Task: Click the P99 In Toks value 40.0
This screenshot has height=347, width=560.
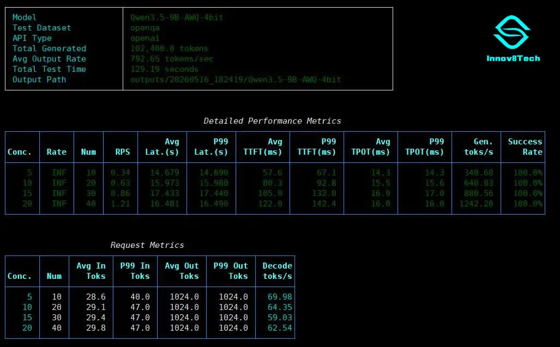Action: 140,297
